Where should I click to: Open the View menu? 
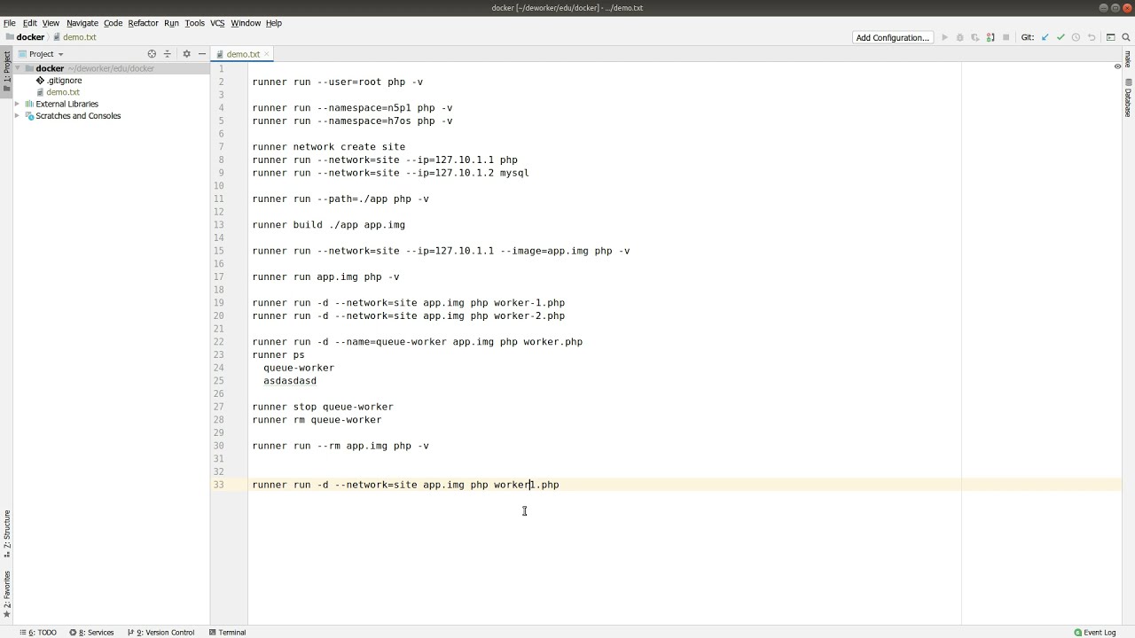[51, 23]
